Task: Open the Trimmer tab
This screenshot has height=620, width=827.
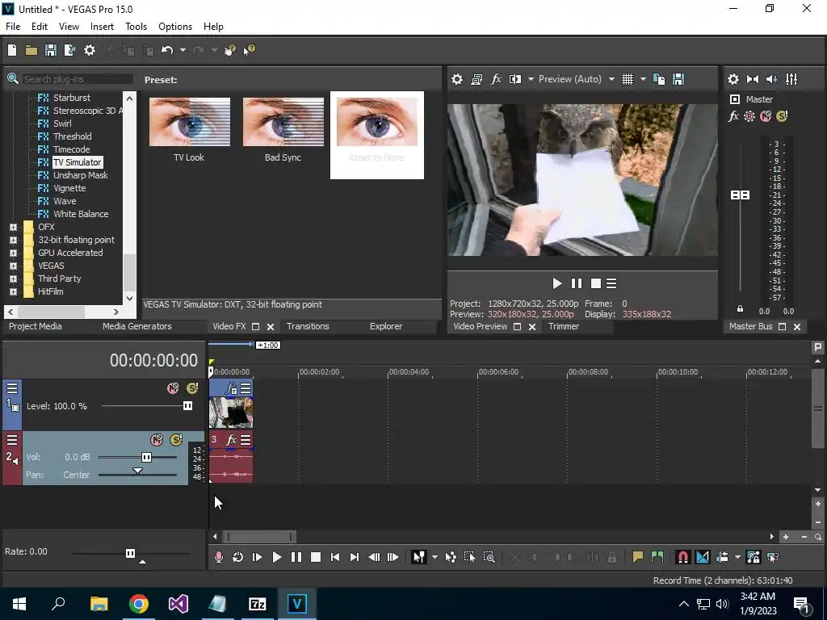Action: pyautogui.click(x=563, y=326)
